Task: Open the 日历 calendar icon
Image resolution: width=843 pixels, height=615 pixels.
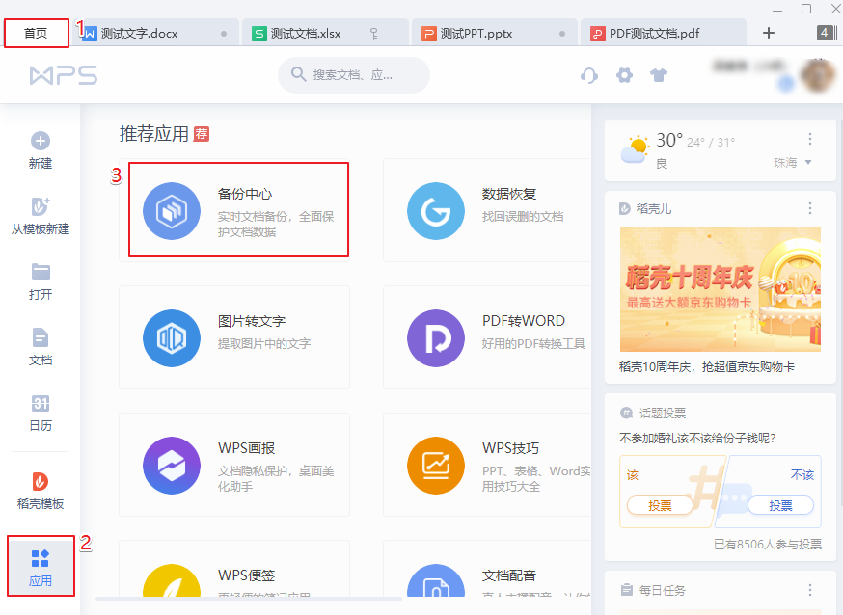Action: point(41,403)
